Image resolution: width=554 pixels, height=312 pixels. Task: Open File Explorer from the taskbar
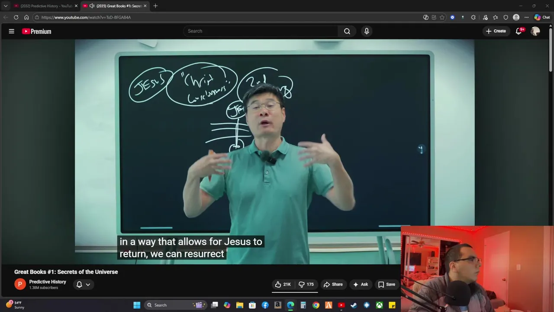click(240, 305)
